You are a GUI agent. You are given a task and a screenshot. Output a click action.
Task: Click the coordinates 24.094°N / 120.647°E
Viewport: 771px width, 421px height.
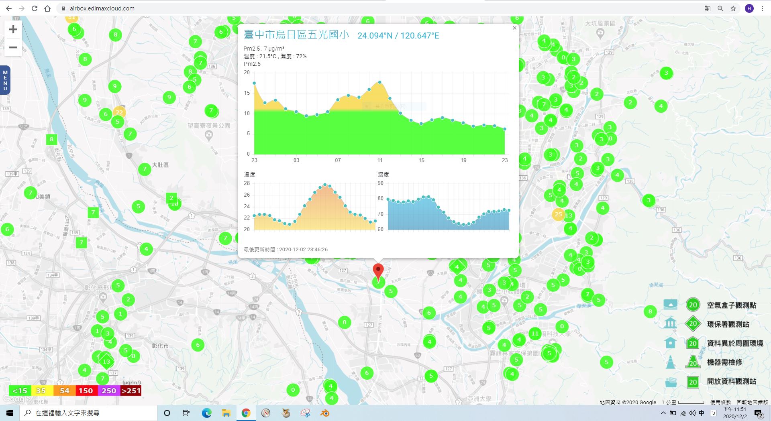click(x=398, y=36)
